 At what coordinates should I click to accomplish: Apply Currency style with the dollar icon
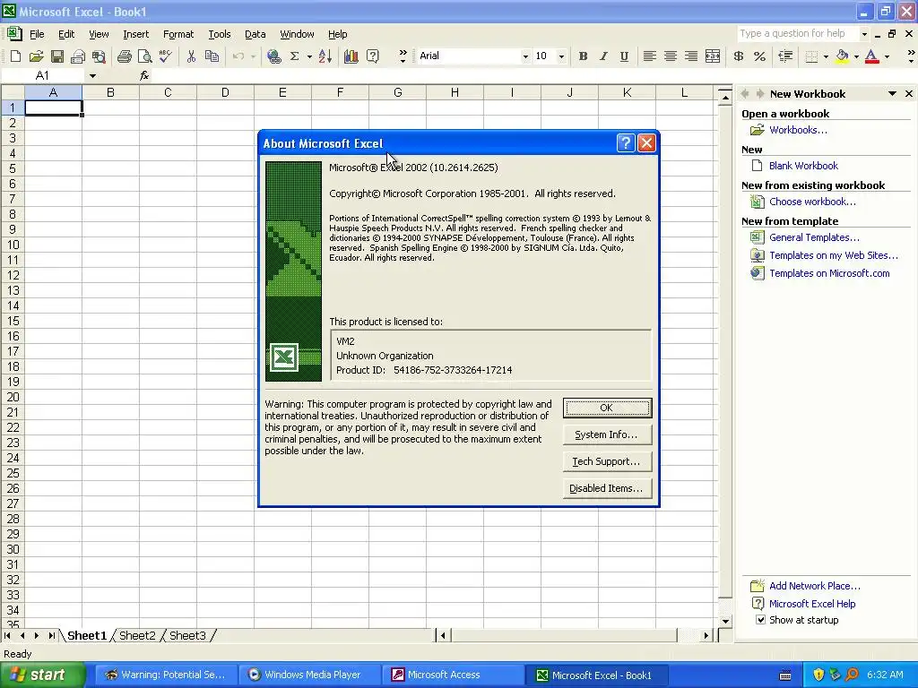click(x=739, y=56)
